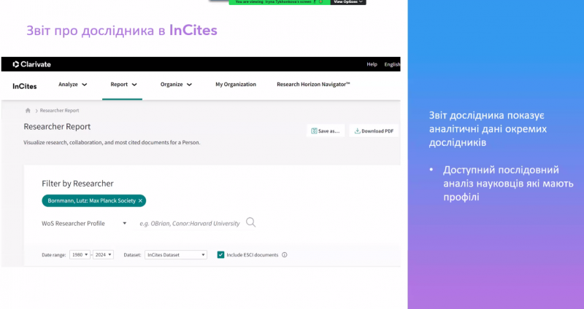
Task: Click the Download PDF button
Action: 374,131
